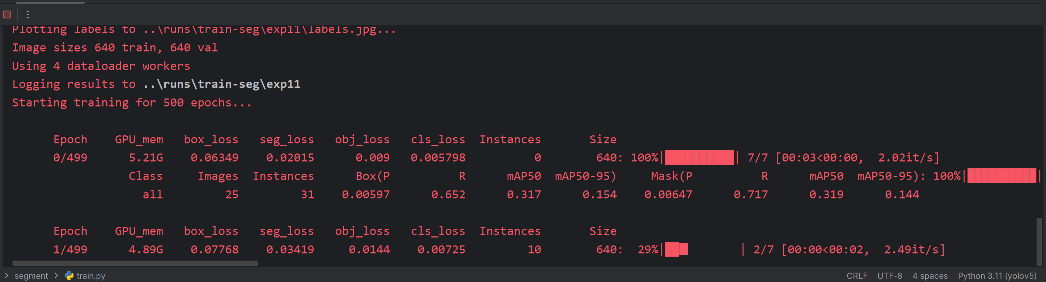Switch the Python 3.11 (yolov5) interpreter
The width and height of the screenshot is (1046, 282).
pos(997,275)
